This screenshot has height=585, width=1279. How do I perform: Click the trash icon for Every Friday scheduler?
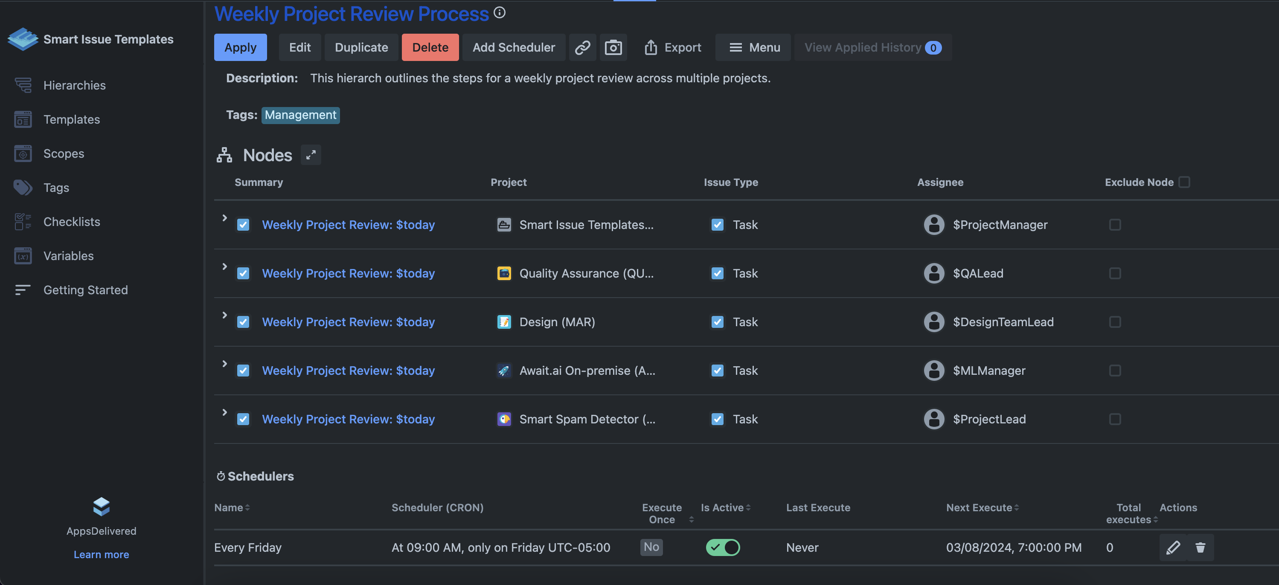[1200, 547]
